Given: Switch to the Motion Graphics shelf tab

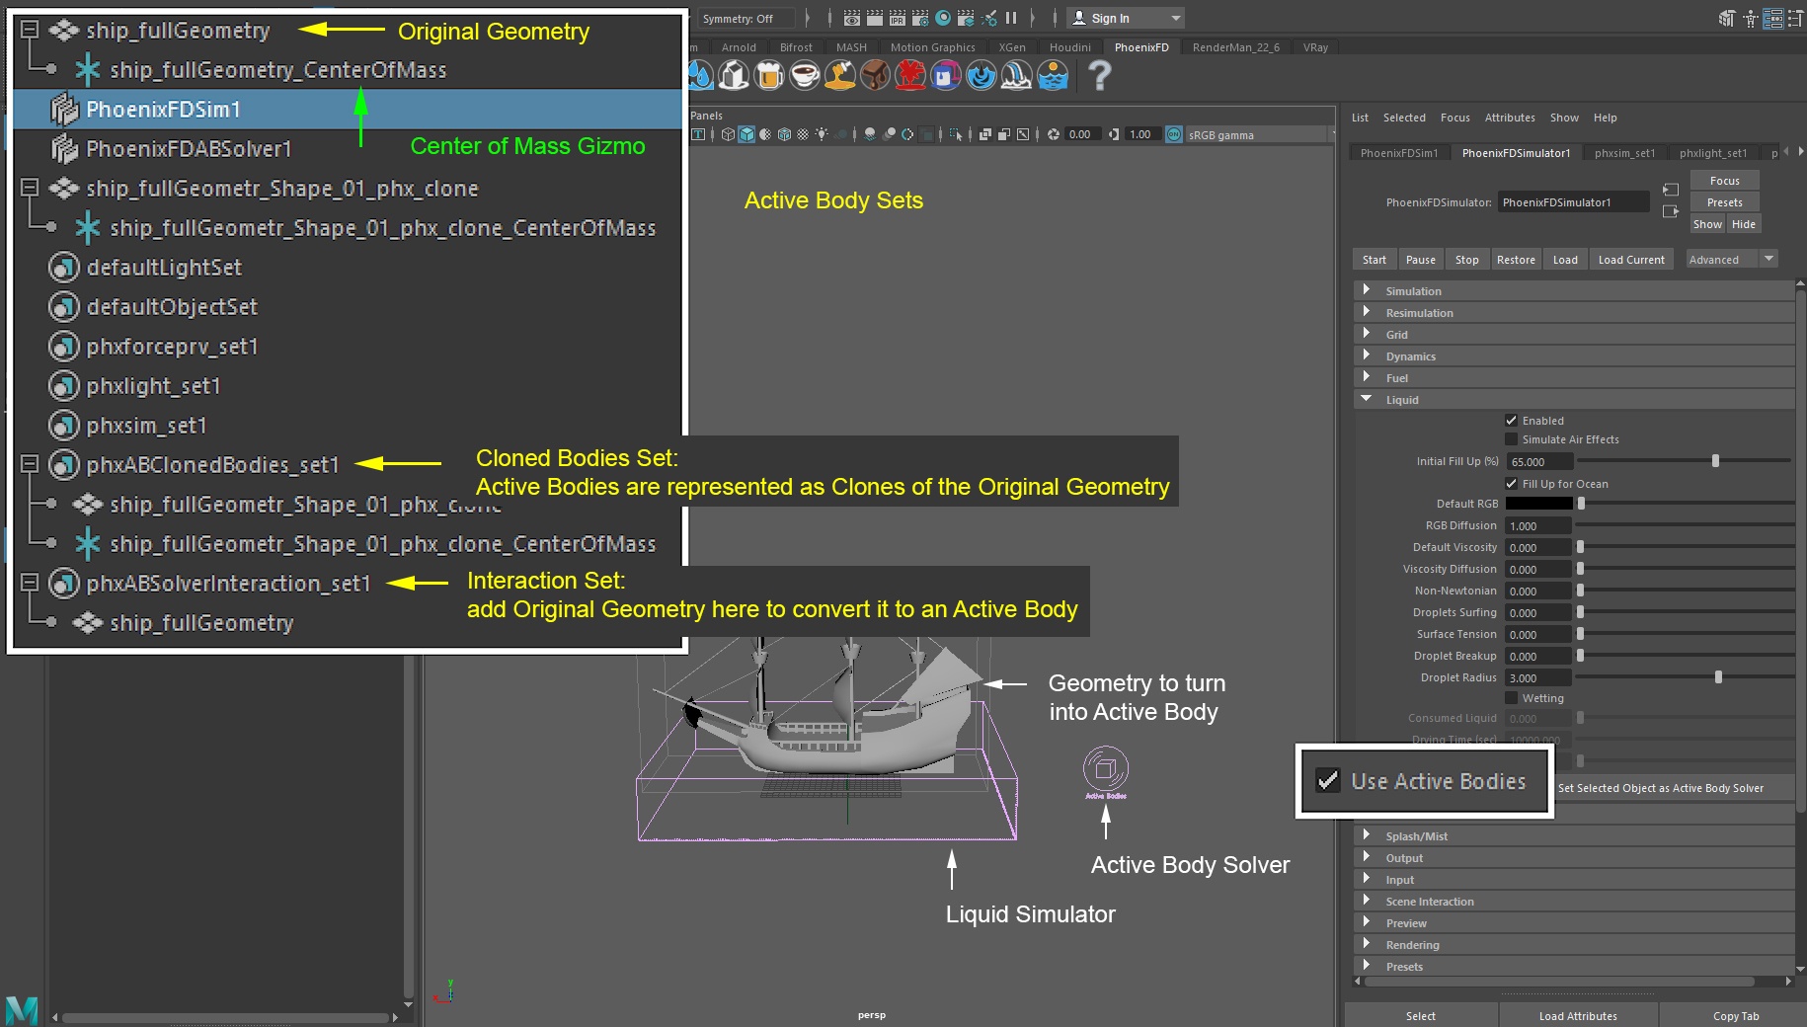Looking at the screenshot, I should tap(932, 47).
